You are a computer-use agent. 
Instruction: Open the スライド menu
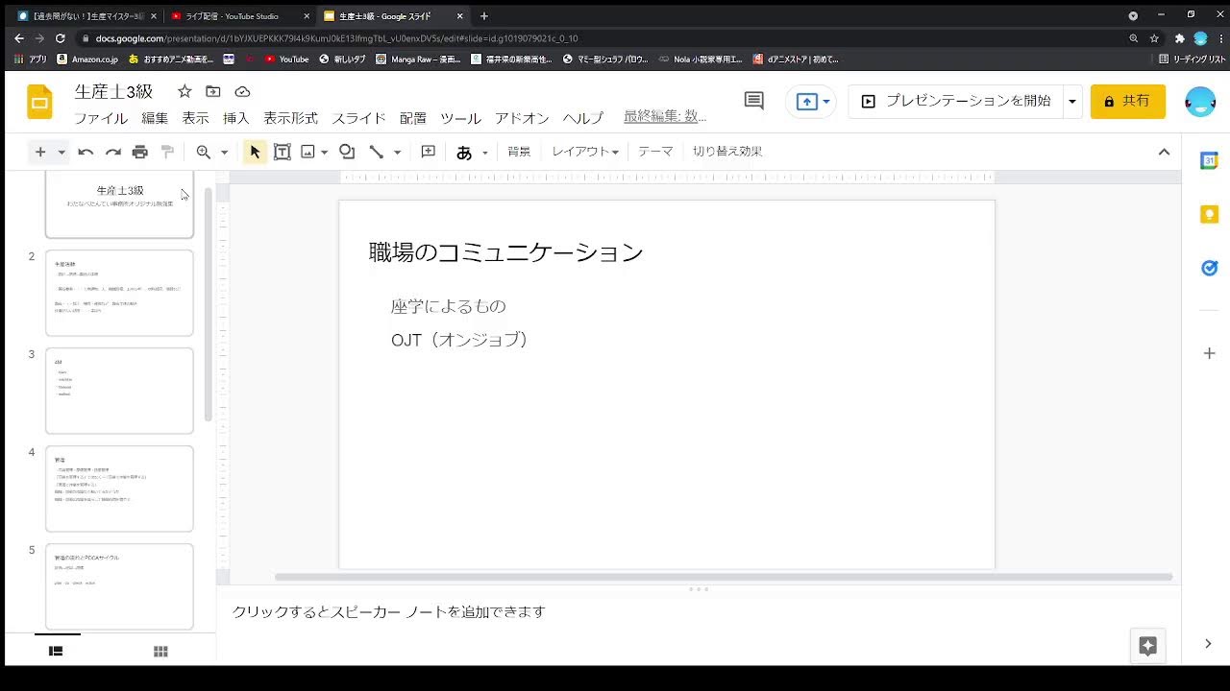[x=358, y=118]
